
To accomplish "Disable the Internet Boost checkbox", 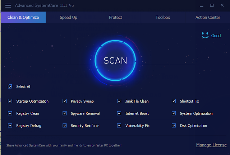I will 119,113.
